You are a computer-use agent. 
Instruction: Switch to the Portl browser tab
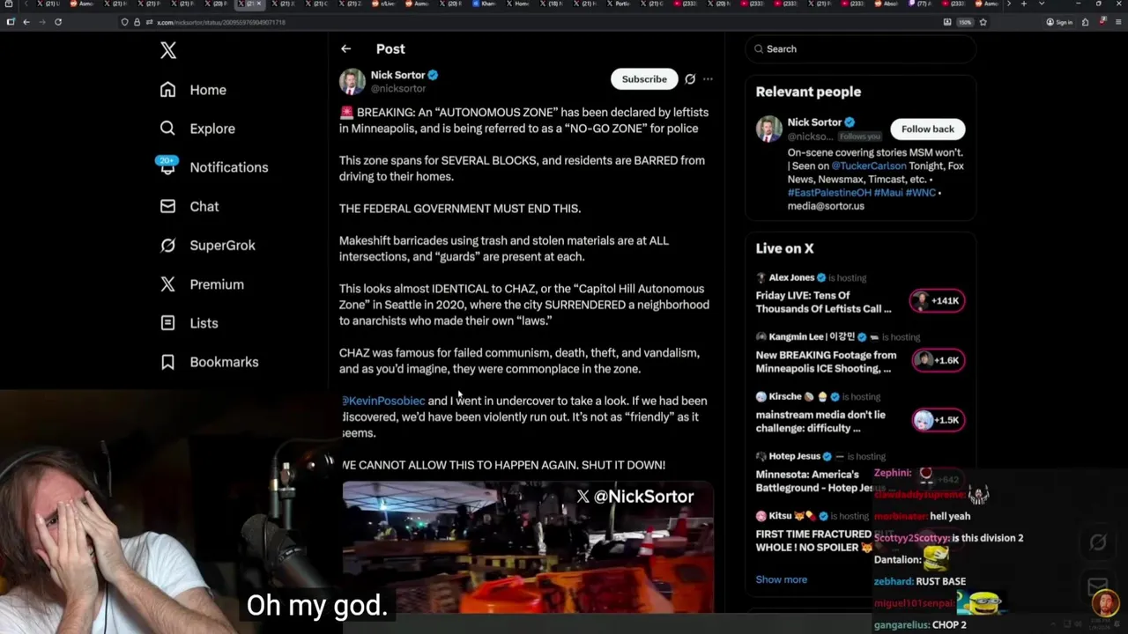click(620, 4)
